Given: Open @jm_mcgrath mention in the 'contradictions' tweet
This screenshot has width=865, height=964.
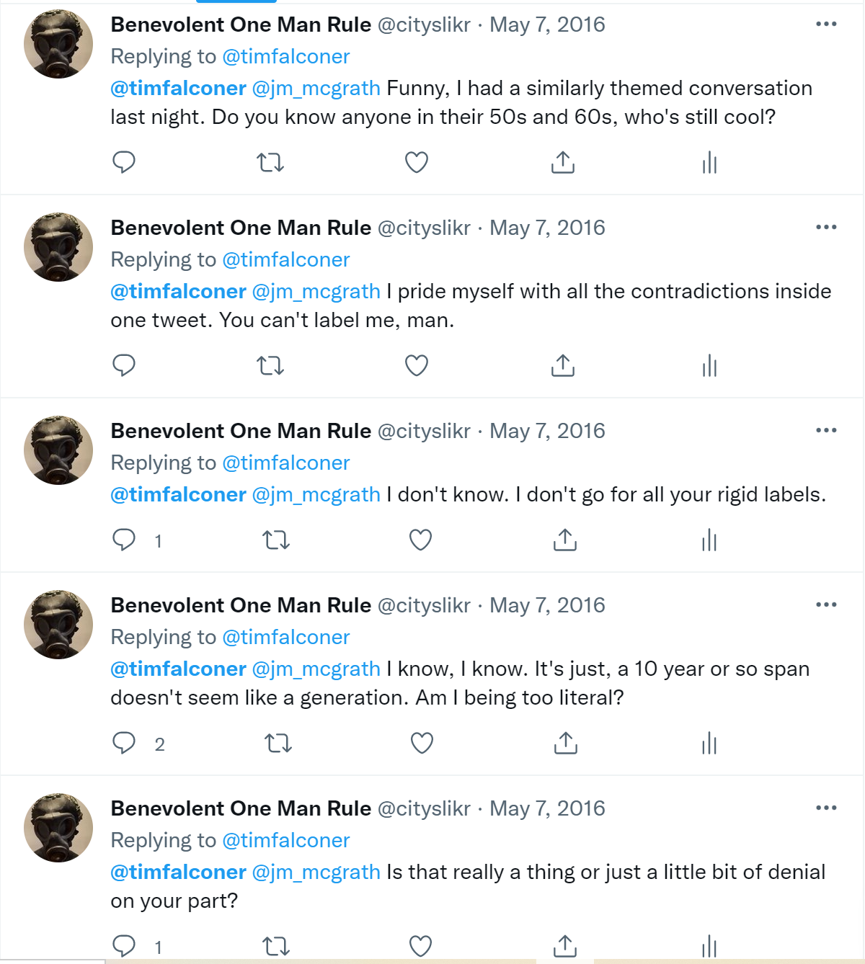Looking at the screenshot, I should tap(316, 291).
